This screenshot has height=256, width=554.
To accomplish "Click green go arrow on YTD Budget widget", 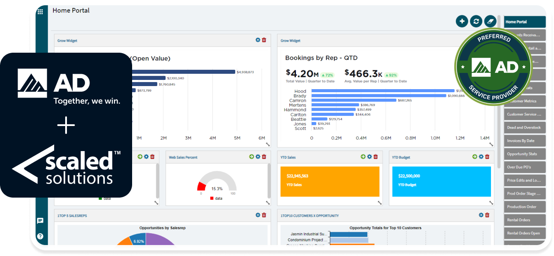I will point(475,156).
